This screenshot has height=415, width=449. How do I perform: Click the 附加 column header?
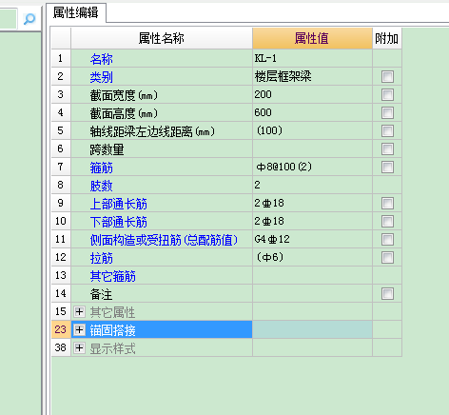[x=387, y=38]
